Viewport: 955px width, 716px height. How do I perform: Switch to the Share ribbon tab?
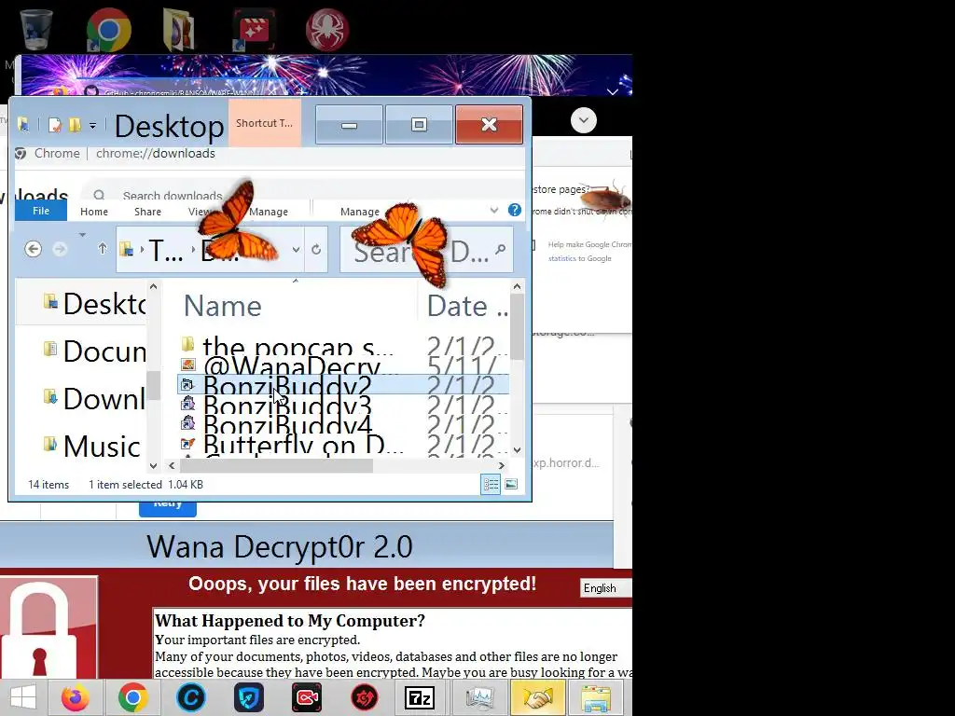pos(147,212)
